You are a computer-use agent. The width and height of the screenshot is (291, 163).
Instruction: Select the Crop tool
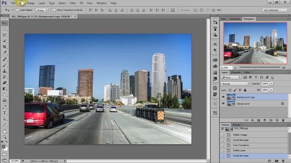pyautogui.click(x=5, y=47)
